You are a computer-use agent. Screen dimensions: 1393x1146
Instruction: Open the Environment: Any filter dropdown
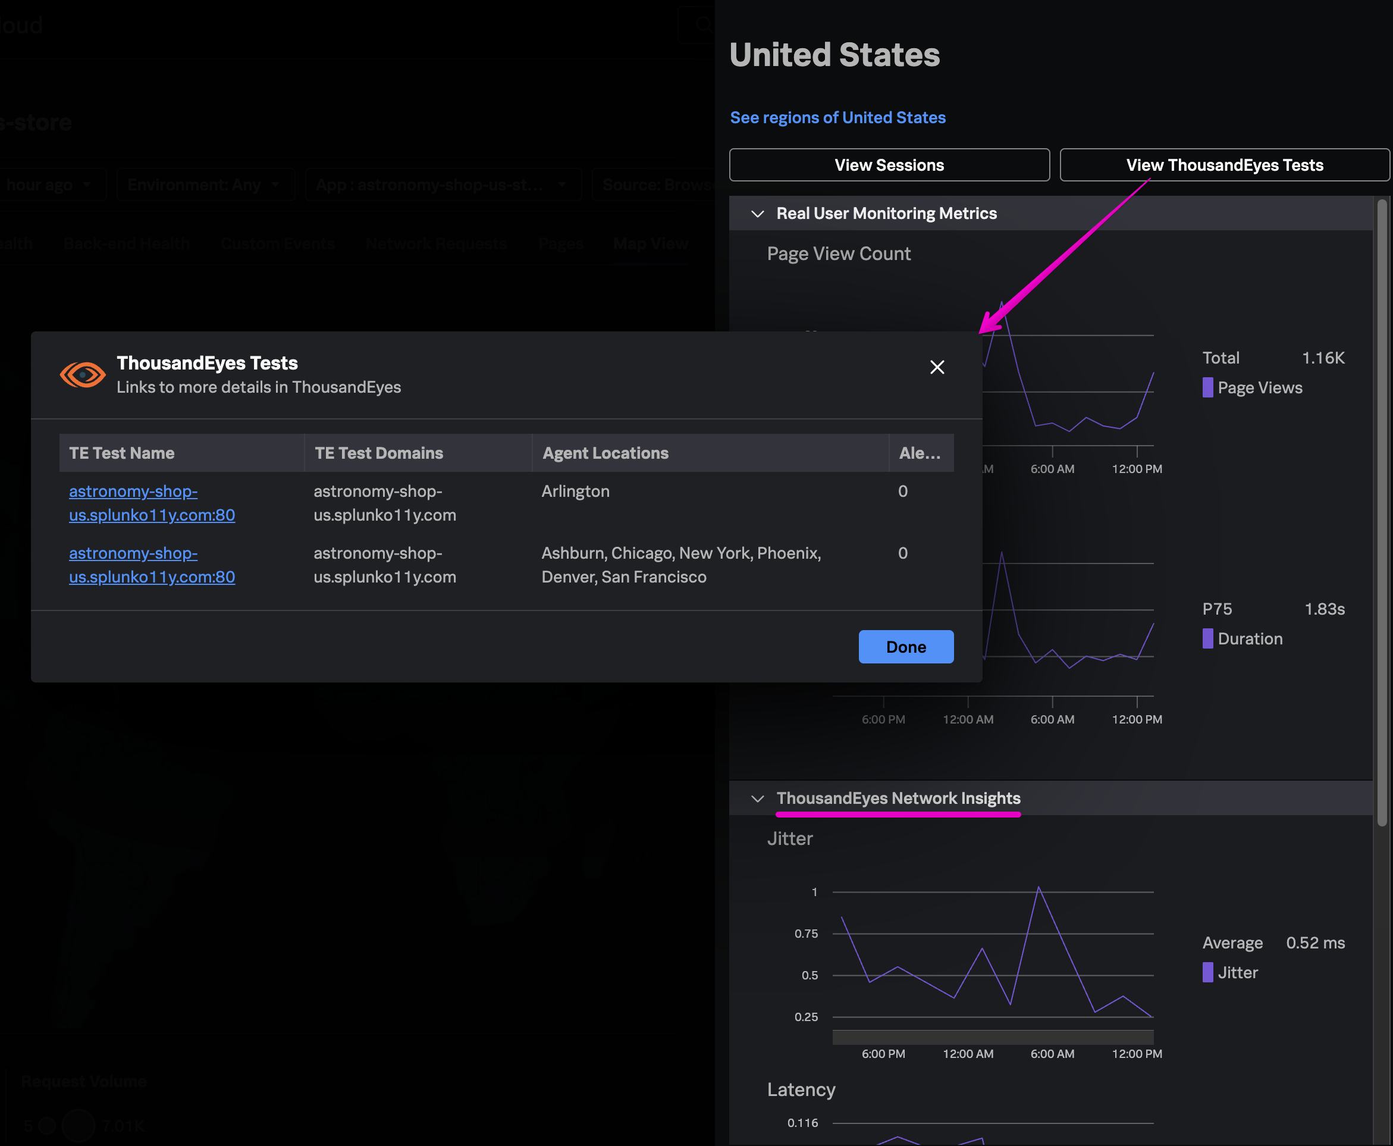pyautogui.click(x=205, y=185)
